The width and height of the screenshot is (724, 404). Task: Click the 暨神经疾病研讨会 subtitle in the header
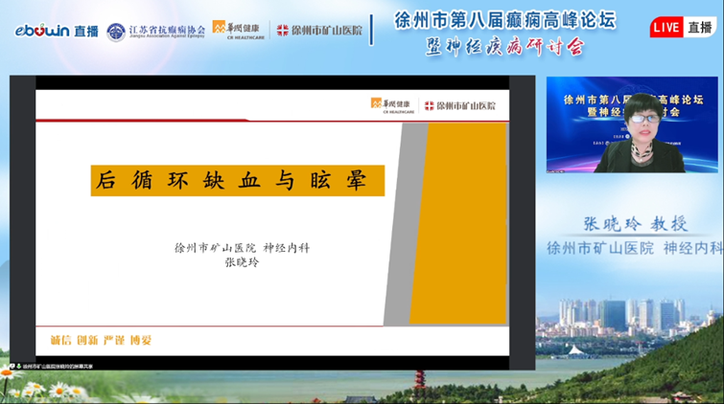click(x=506, y=44)
